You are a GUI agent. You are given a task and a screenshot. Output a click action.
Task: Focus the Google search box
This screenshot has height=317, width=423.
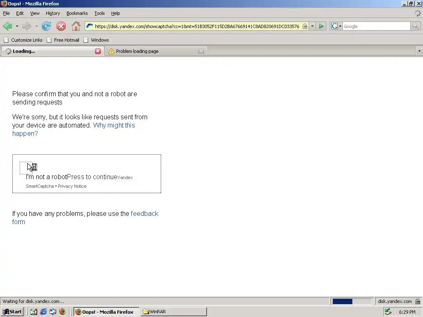376,26
